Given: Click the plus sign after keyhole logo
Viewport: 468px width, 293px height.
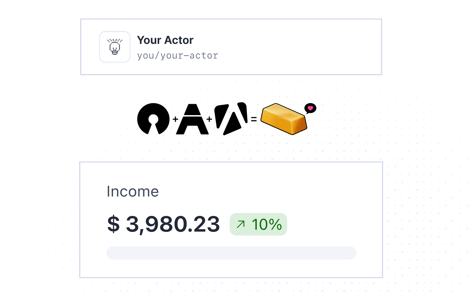Looking at the screenshot, I should (x=175, y=119).
